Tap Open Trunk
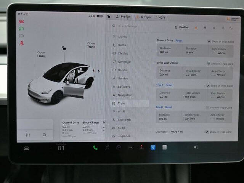The image size is (244, 183). tap(91, 45)
